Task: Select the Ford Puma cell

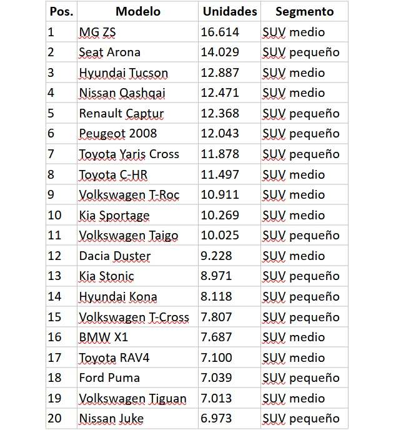Action: pyautogui.click(x=138, y=378)
